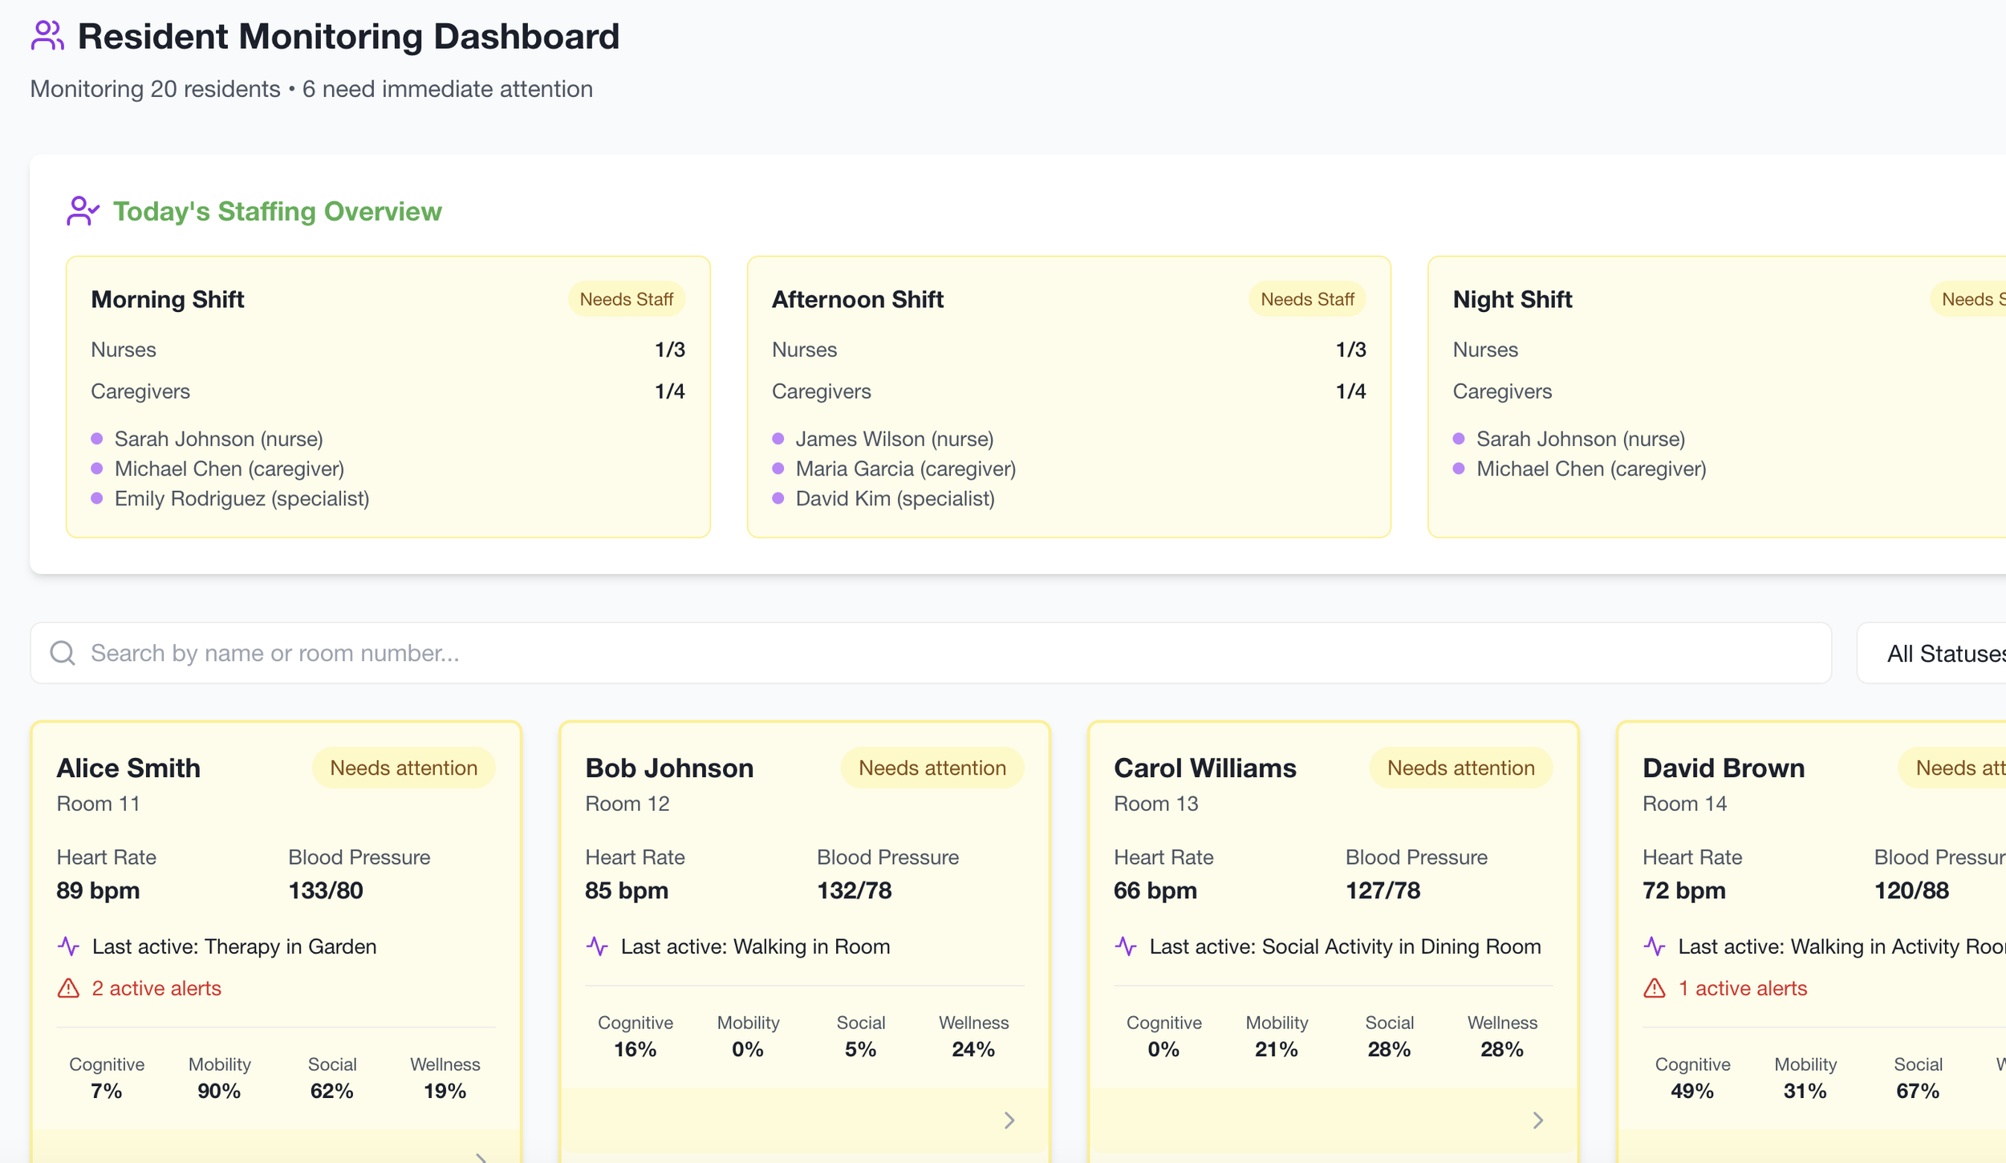Select the Night Shift staffing card

point(1717,397)
